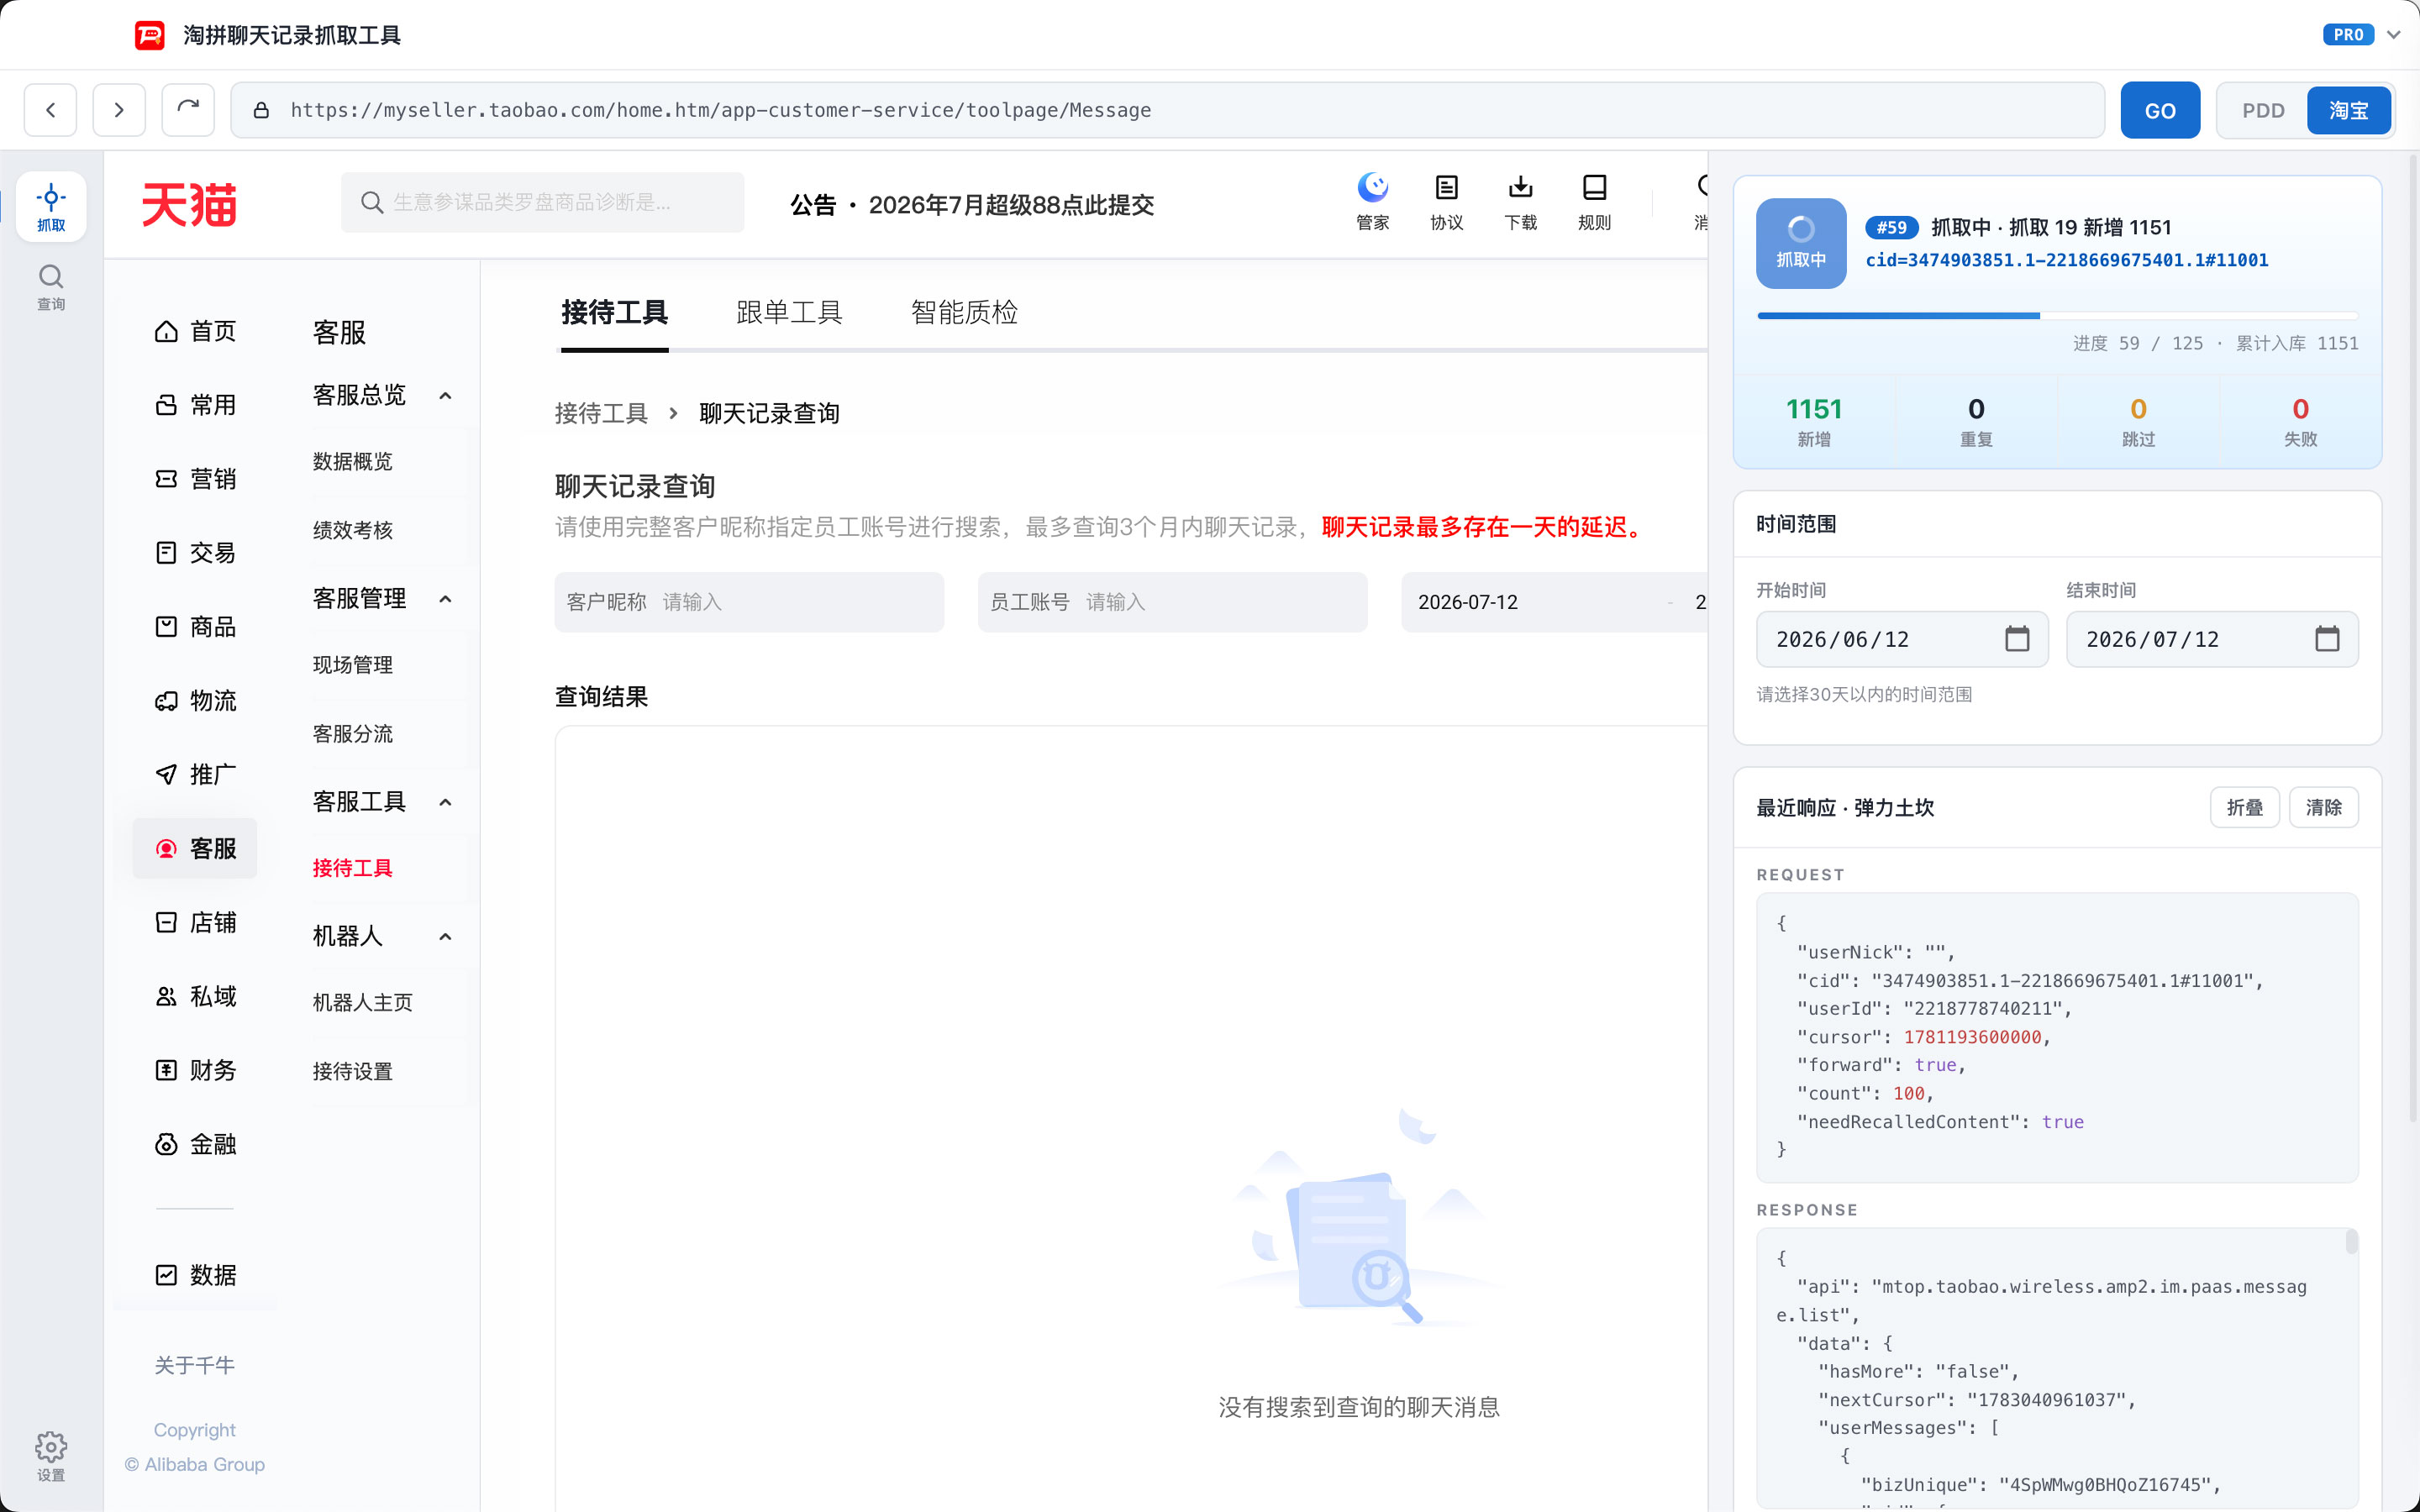This screenshot has width=2420, height=1512.
Task: Open the PRO account dropdown chevron
Action: (x=2394, y=35)
